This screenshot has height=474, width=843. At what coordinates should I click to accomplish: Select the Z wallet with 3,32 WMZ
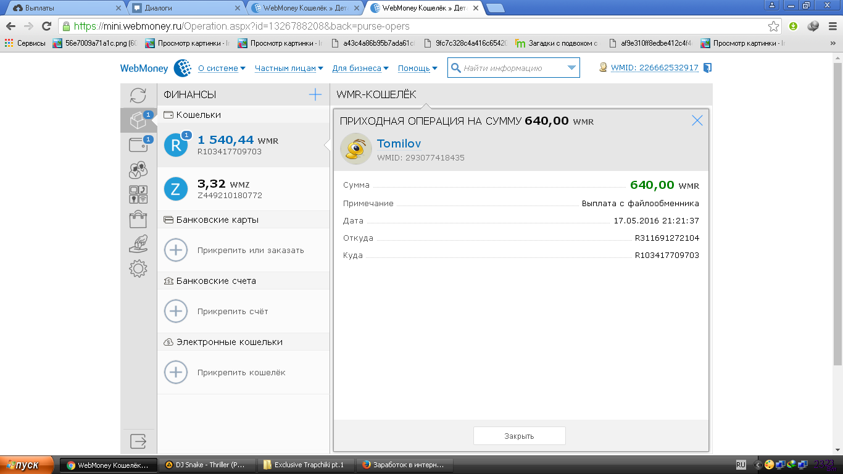pos(243,189)
